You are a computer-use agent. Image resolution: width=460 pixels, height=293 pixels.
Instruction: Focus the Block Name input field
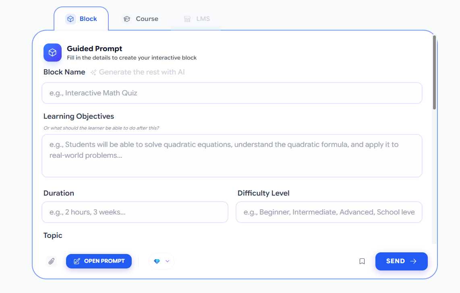pyautogui.click(x=232, y=93)
